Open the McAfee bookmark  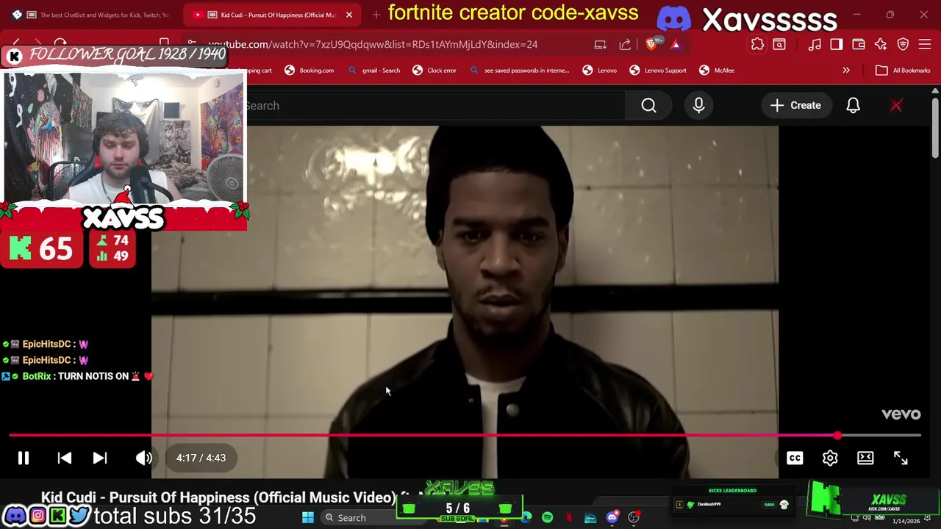717,71
